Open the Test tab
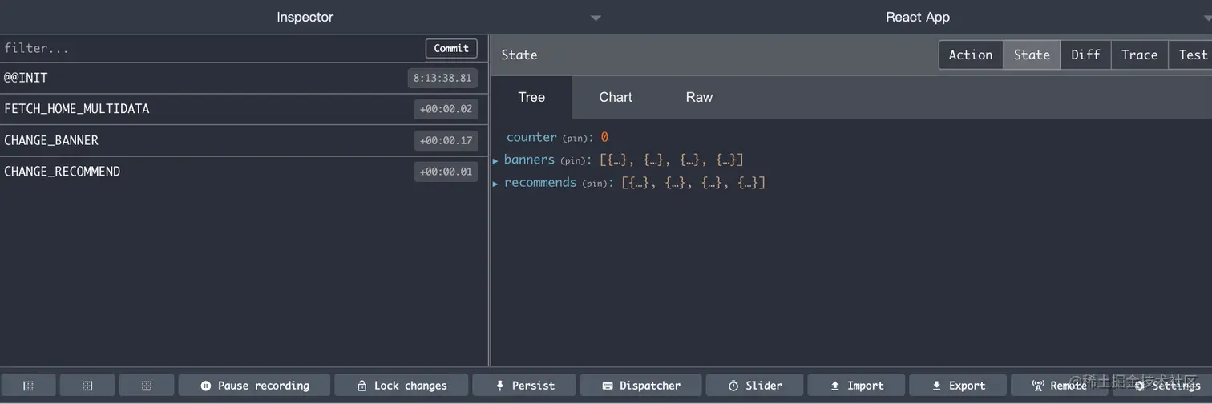 (x=1192, y=55)
